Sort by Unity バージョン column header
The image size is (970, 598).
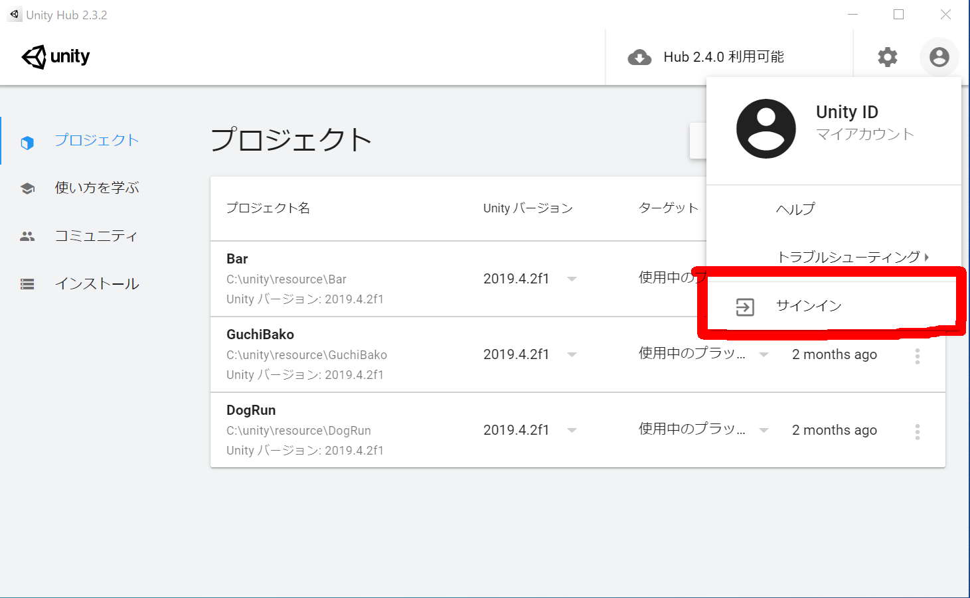tap(528, 208)
